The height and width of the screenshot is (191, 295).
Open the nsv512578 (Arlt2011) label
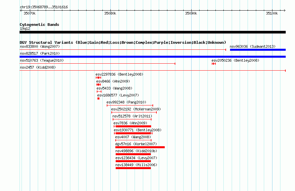pos(132,116)
